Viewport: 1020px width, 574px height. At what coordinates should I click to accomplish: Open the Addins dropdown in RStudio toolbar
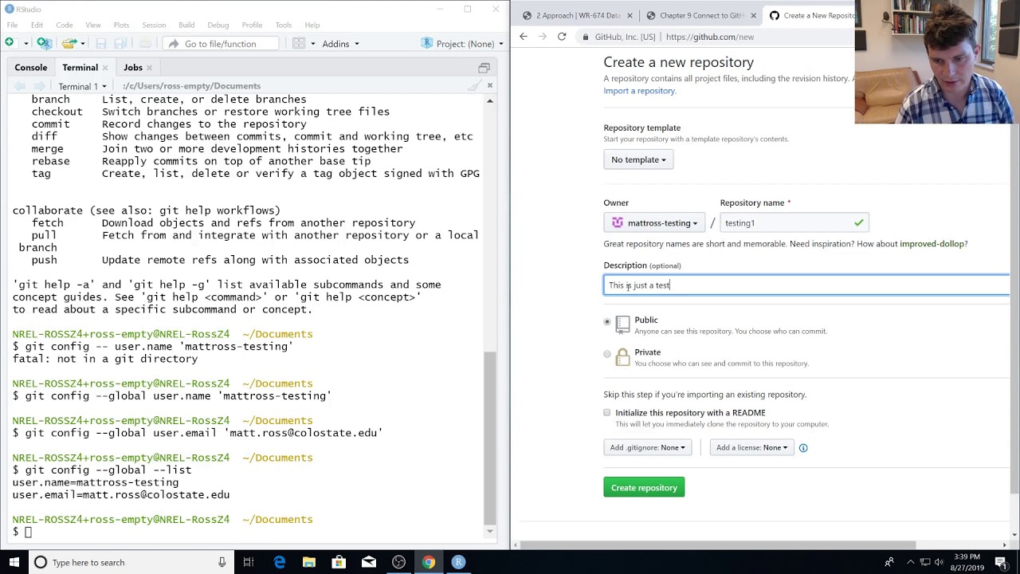tap(340, 44)
